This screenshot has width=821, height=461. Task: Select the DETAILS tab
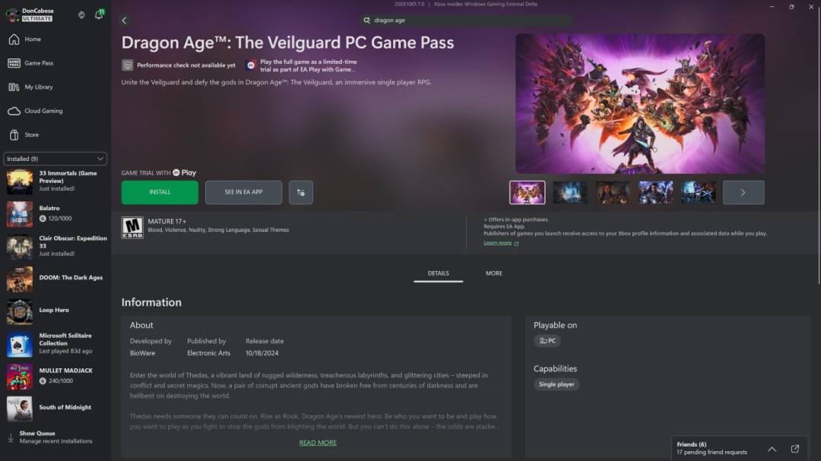pyautogui.click(x=438, y=273)
